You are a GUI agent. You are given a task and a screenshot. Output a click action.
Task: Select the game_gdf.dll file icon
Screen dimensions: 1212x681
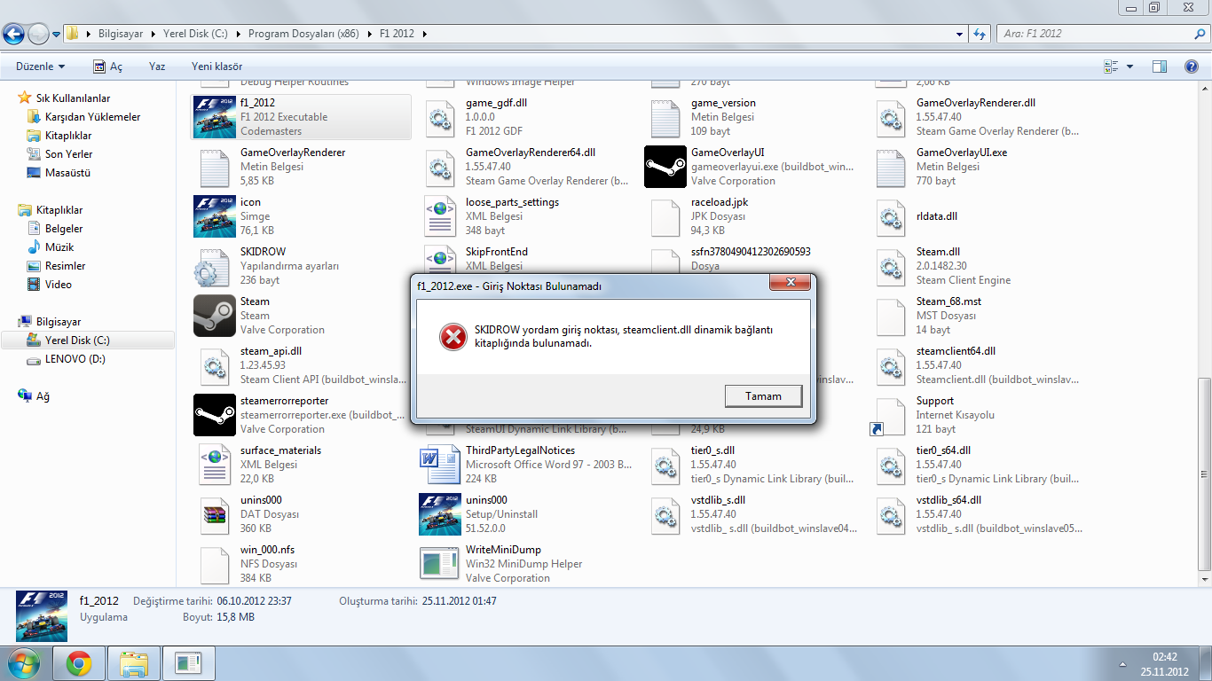coord(439,117)
